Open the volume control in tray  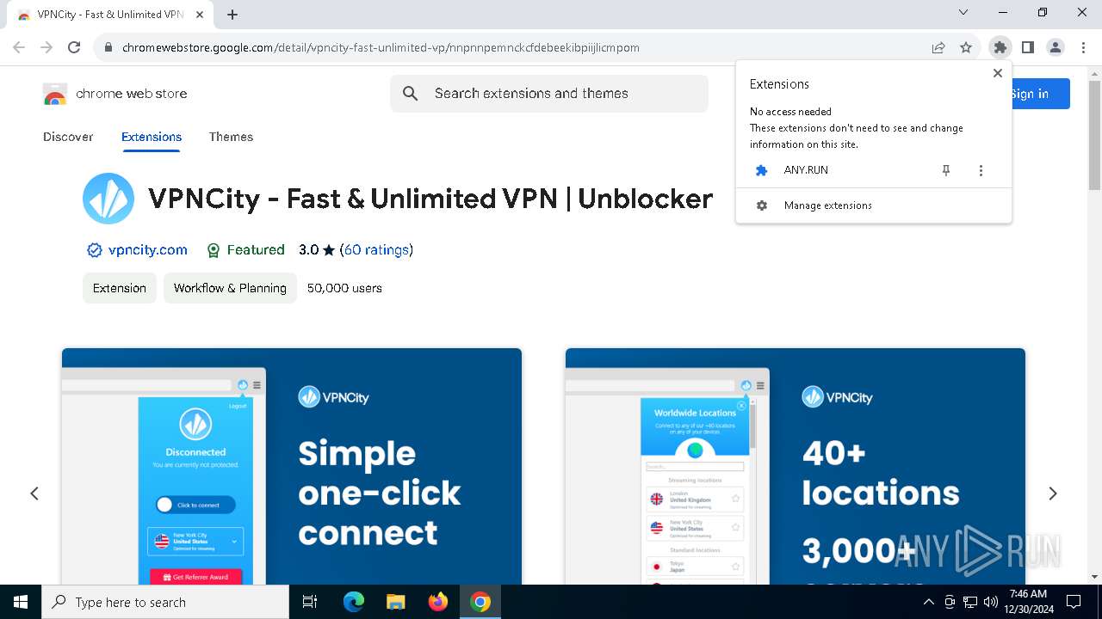coord(991,602)
